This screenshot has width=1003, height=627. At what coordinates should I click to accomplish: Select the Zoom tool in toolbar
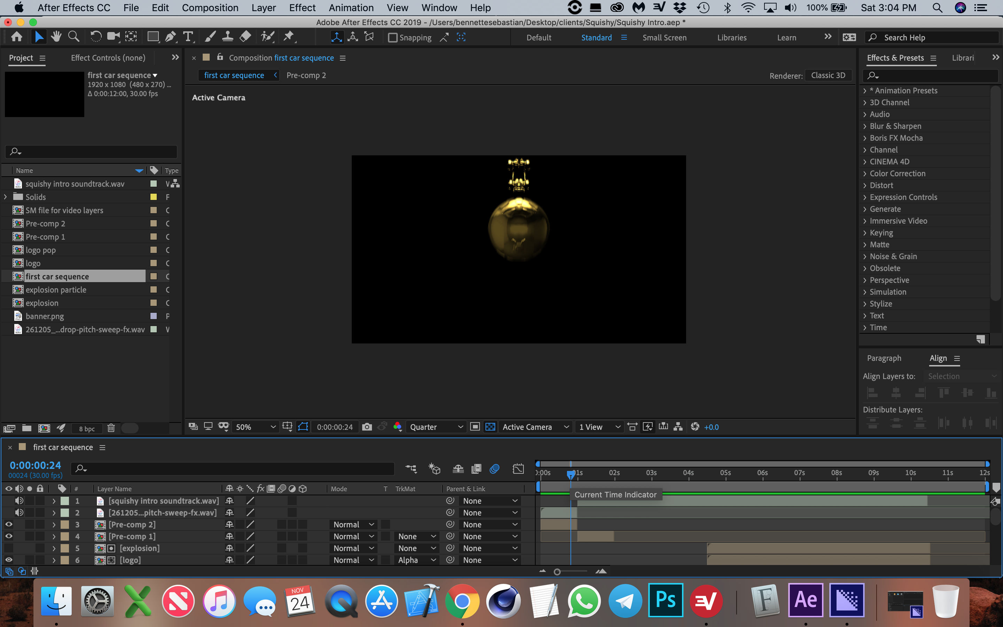pos(73,37)
